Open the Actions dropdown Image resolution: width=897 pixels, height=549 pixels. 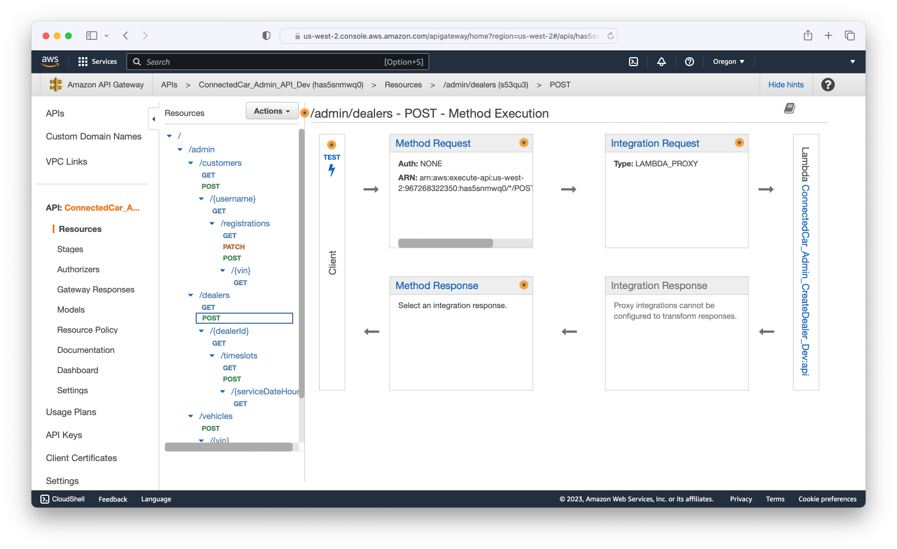(x=272, y=111)
